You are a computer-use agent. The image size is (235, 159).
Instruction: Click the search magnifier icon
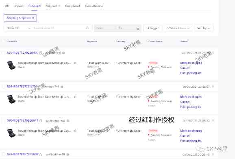[x=87, y=28]
